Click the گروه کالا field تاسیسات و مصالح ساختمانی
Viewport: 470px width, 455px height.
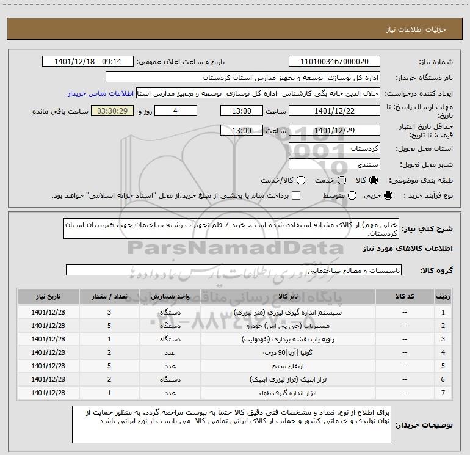pyautogui.click(x=234, y=270)
